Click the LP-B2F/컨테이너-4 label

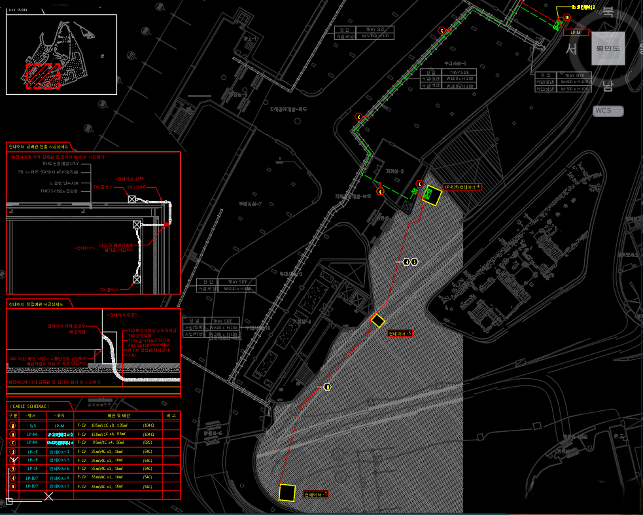[462, 187]
